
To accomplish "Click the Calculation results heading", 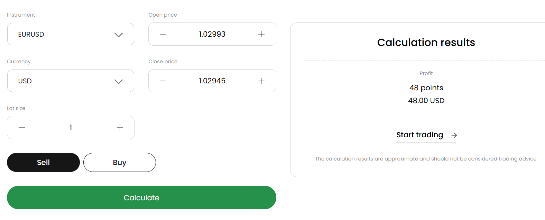I will [x=426, y=43].
